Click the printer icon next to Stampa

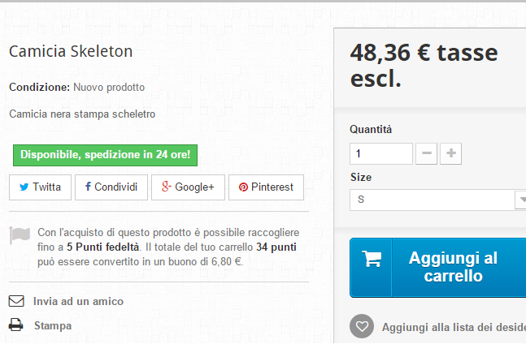(16, 325)
